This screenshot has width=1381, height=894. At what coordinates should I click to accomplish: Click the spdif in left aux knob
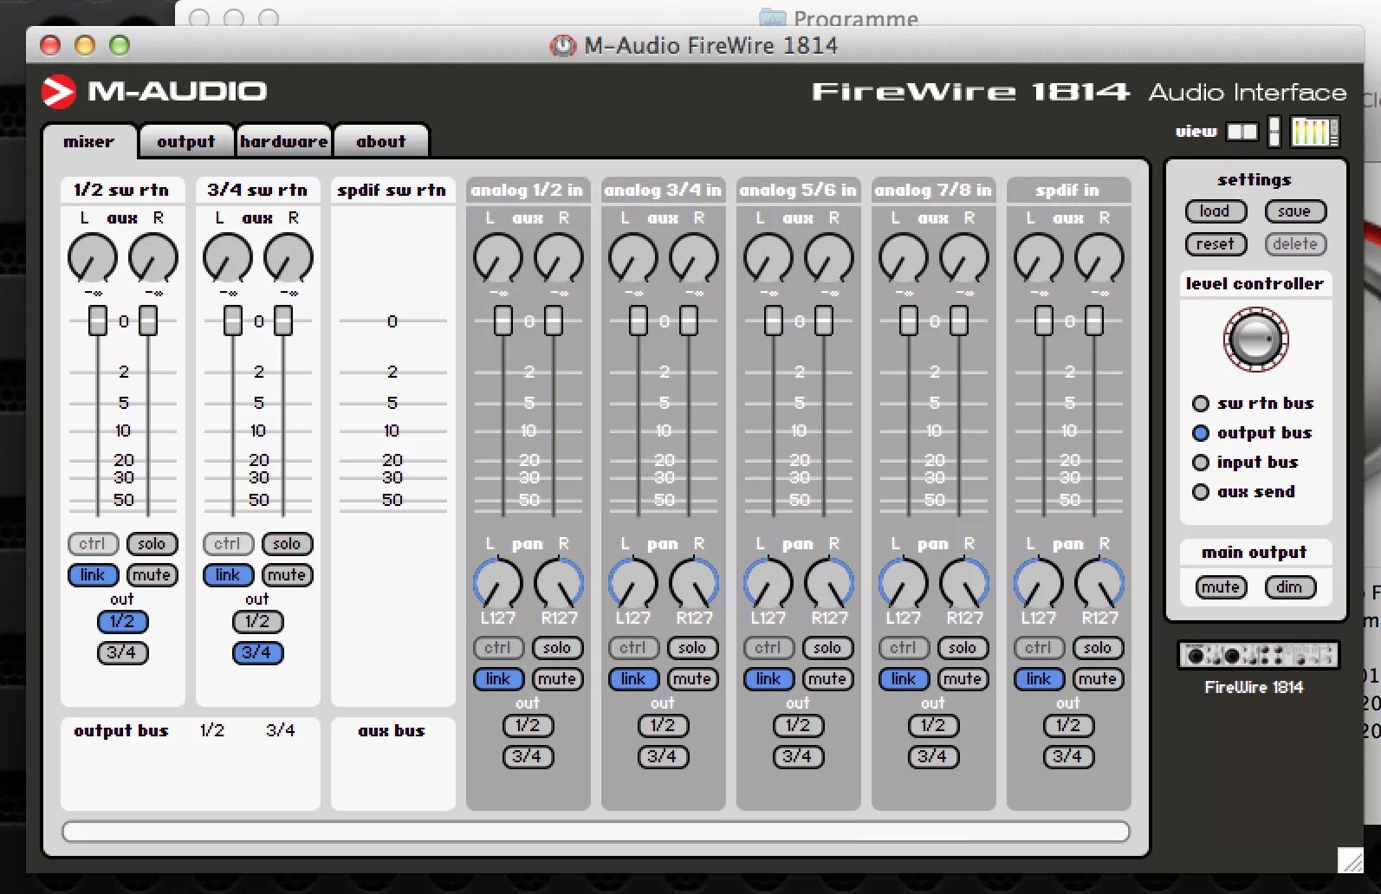pos(1039,258)
